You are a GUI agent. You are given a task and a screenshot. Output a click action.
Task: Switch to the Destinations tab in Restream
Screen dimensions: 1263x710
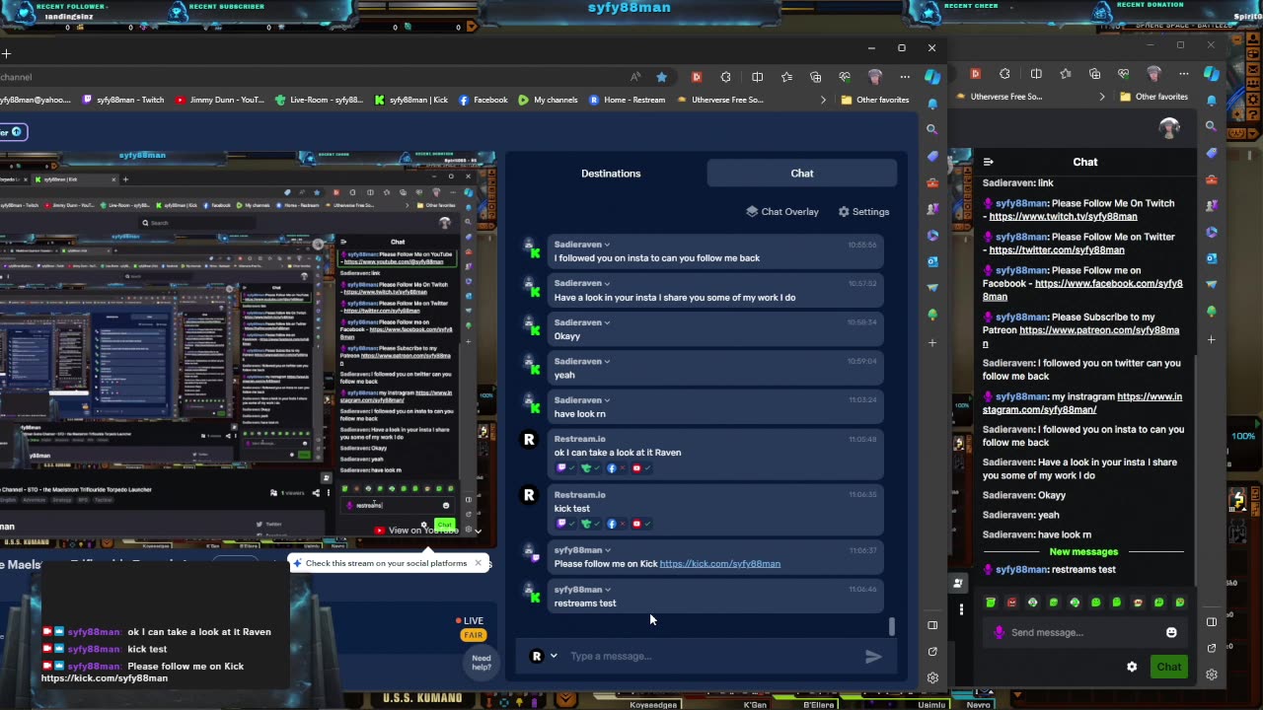coord(611,174)
